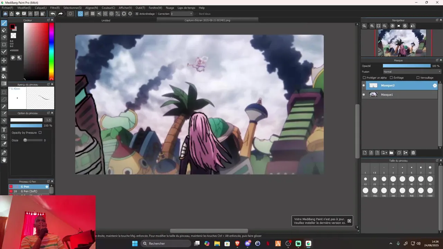Adjust the layer Opacité slider
This screenshot has width=443, height=249.
407,66
